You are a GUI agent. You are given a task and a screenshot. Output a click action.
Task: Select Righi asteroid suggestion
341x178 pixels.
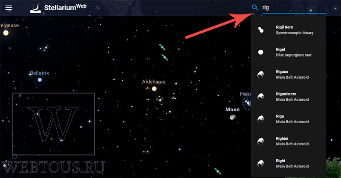coord(289,164)
